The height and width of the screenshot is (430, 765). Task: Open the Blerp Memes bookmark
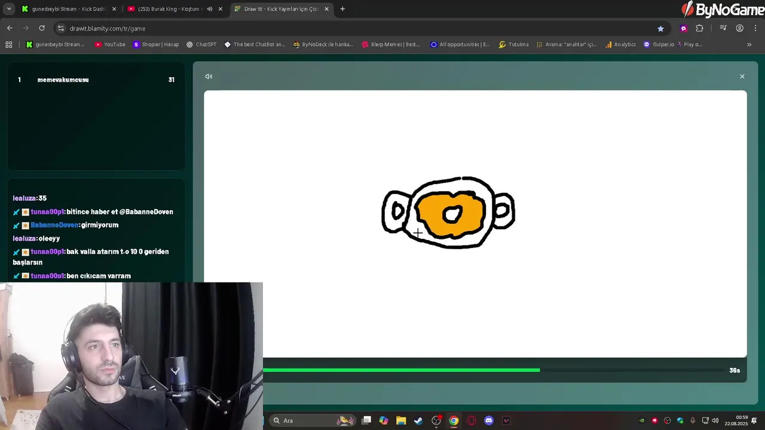pos(391,44)
